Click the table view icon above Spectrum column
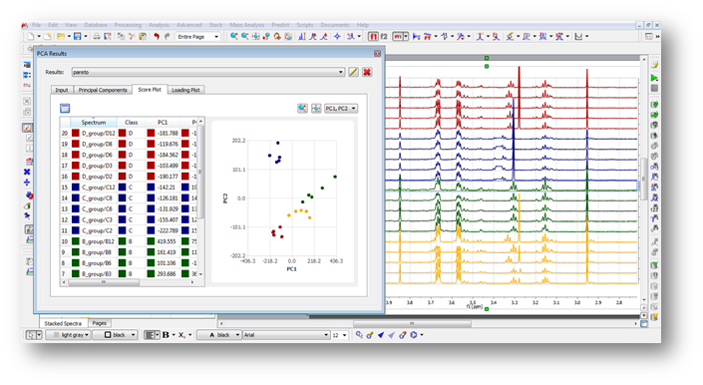 [65, 108]
